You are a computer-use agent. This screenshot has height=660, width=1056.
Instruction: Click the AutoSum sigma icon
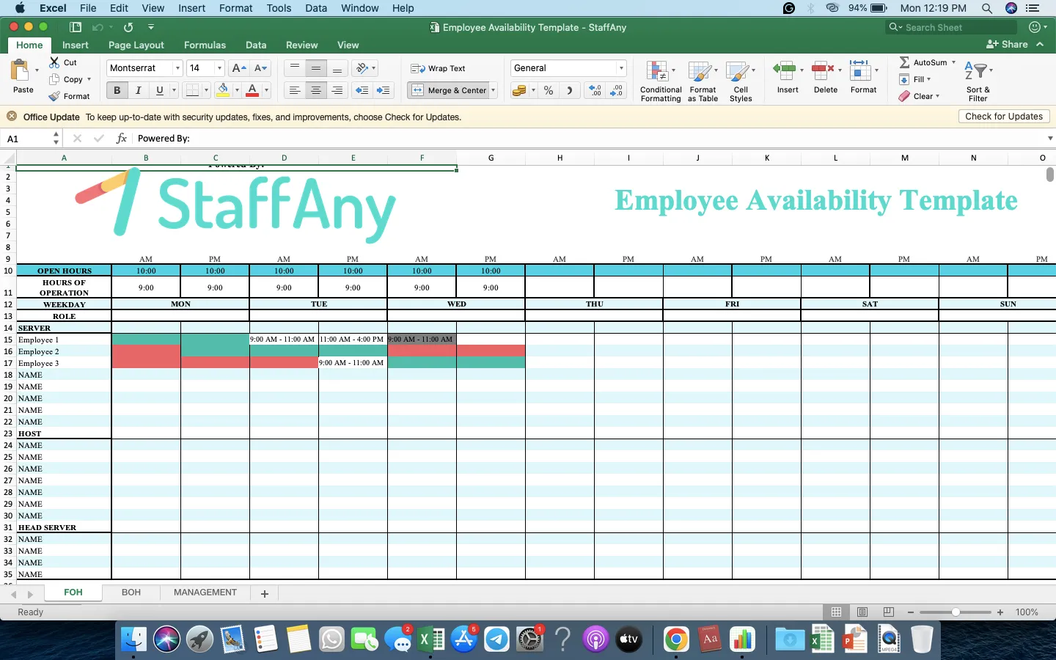[904, 62]
